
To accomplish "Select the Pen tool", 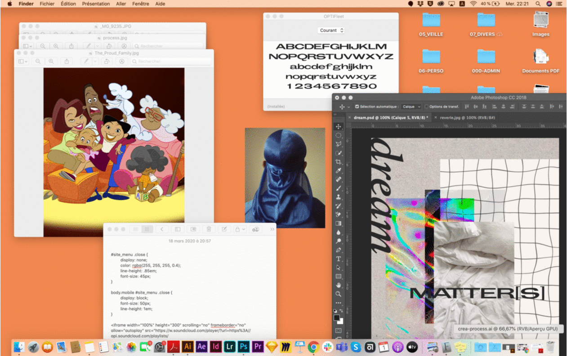I will coord(339,250).
